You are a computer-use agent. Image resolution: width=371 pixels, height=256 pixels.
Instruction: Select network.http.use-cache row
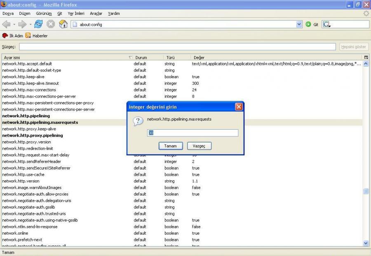[x=182, y=175]
